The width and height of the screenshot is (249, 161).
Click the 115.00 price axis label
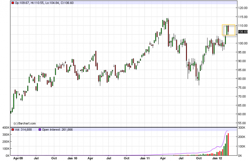pyautogui.click(x=243, y=17)
